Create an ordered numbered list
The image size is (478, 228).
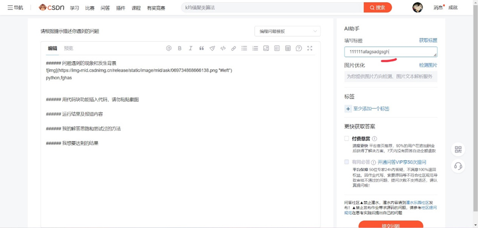coord(255,48)
